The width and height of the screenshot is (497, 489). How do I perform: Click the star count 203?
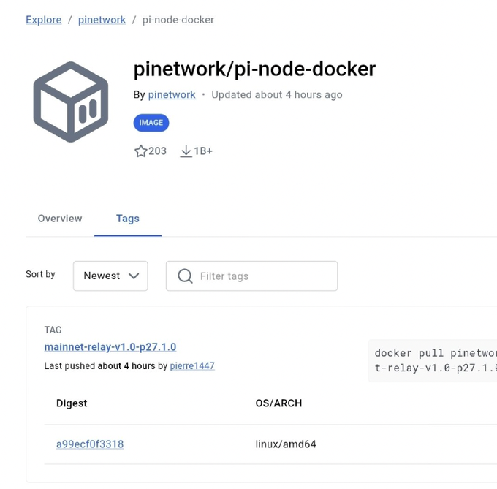pos(158,151)
